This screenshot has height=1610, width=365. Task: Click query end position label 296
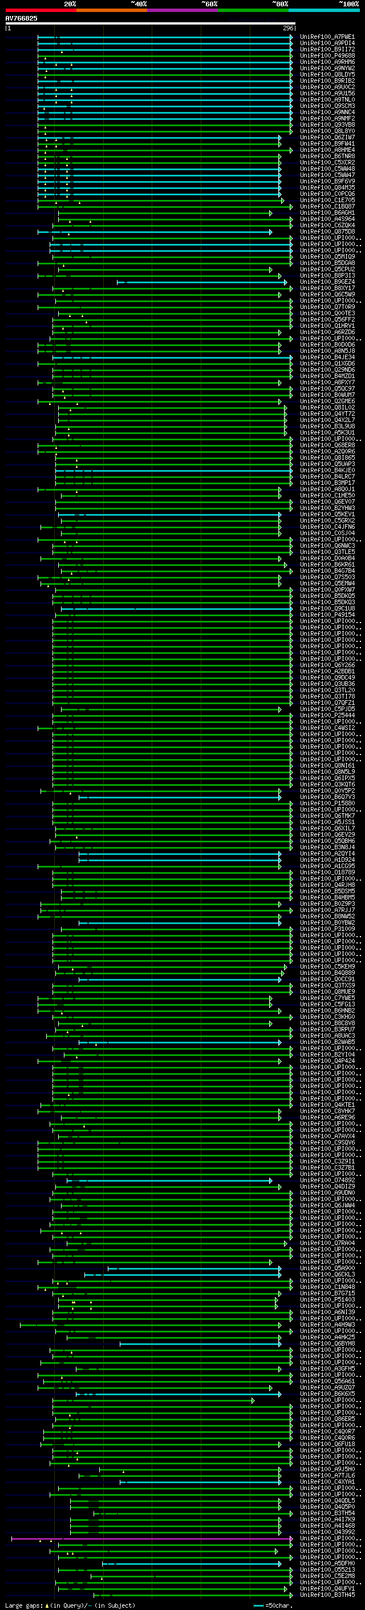287,28
